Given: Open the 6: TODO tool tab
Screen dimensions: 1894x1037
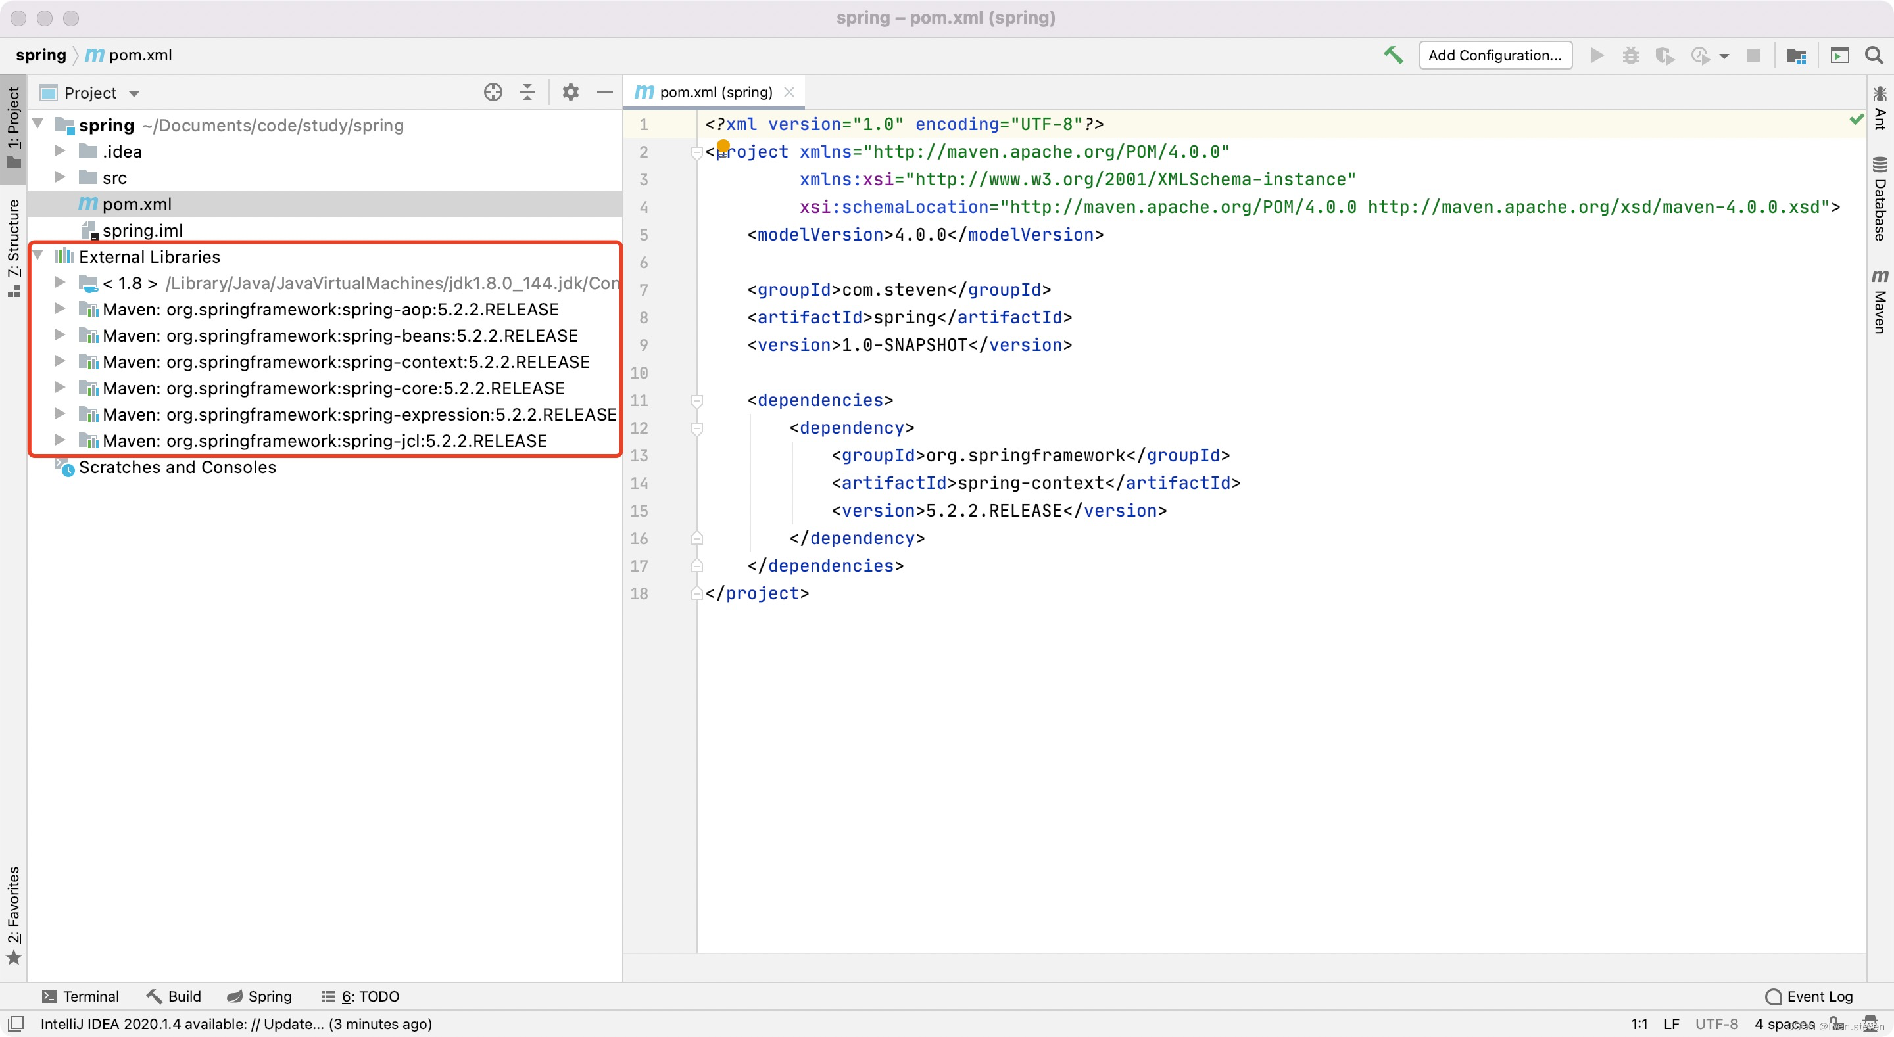Looking at the screenshot, I should [360, 996].
